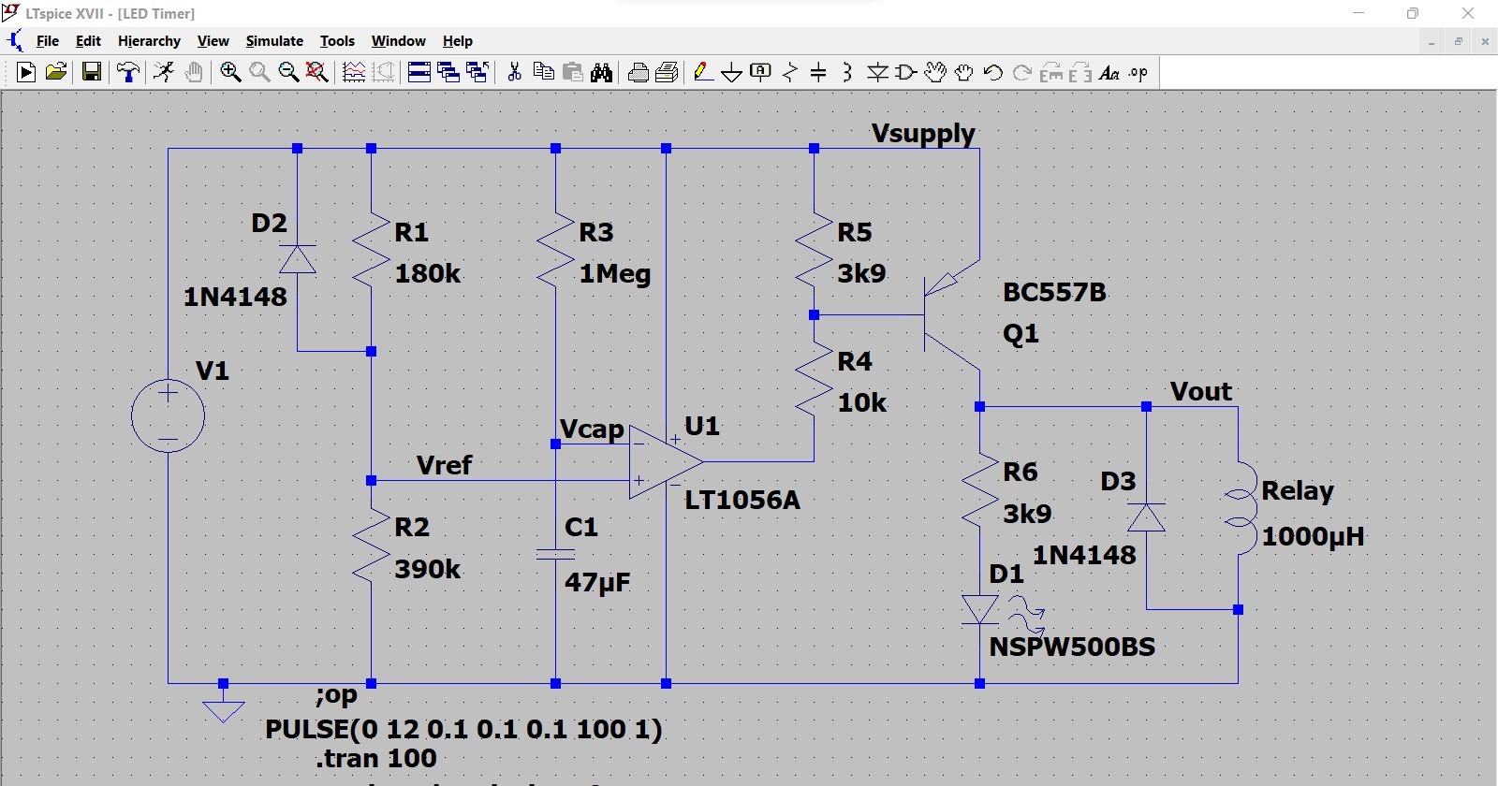Screen dimensions: 1498x786
Task: Click the Redo arrow icon
Action: [1022, 72]
